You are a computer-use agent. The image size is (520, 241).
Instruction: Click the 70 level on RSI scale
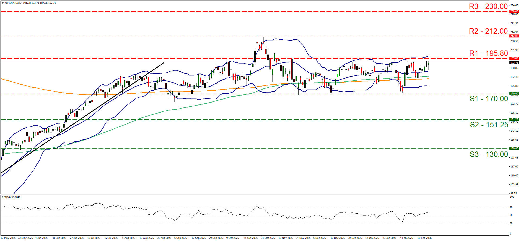point(511,207)
